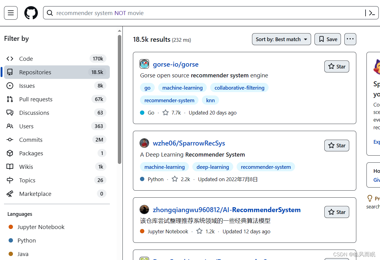Viewport: 380px width, 260px height.
Task: Click the Discussions filter speech-bubble icon
Action: (x=10, y=113)
